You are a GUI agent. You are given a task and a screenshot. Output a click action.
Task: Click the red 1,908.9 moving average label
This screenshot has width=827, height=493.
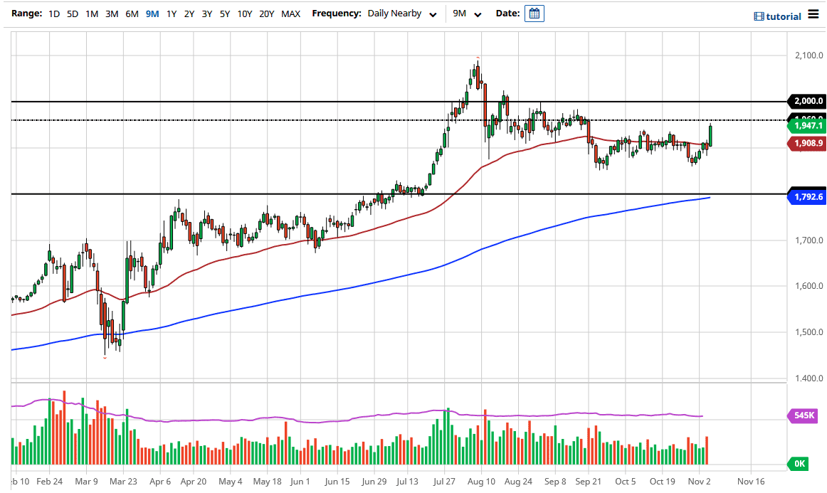pos(807,143)
